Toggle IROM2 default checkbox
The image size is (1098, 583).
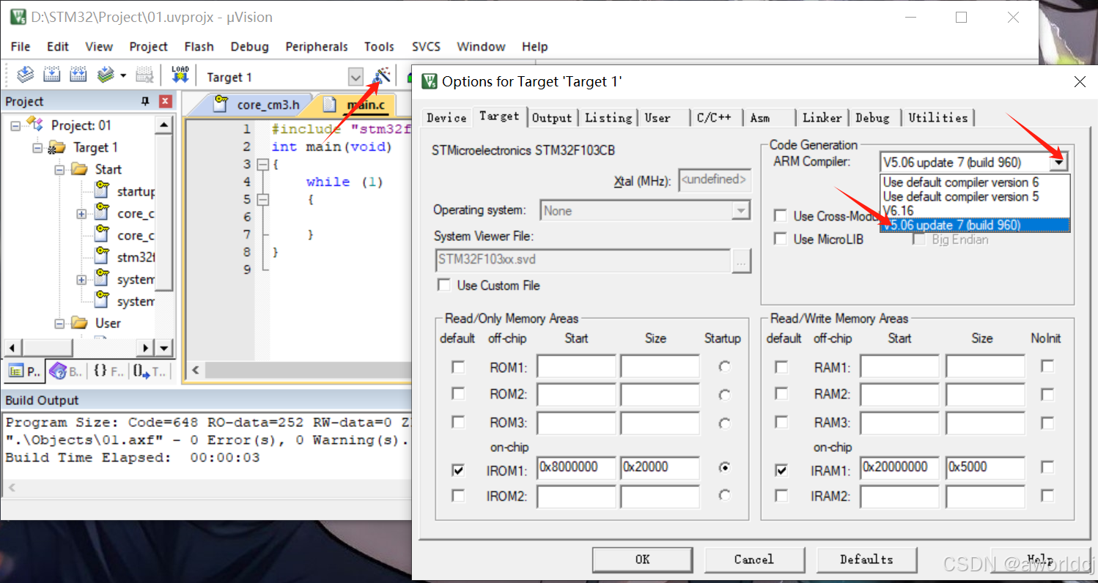pyautogui.click(x=458, y=496)
